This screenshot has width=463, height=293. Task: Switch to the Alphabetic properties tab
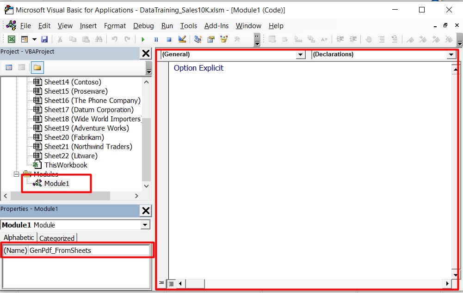click(19, 237)
